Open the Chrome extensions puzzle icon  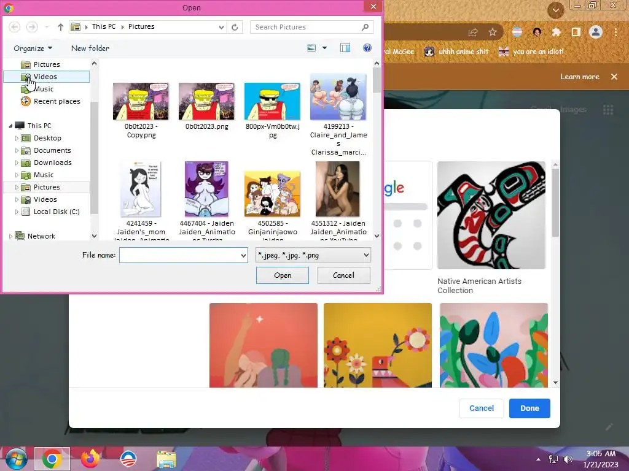click(556, 33)
